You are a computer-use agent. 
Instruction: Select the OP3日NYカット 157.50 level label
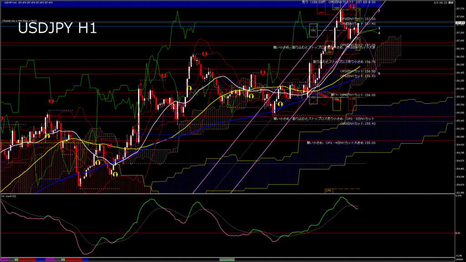358,19
